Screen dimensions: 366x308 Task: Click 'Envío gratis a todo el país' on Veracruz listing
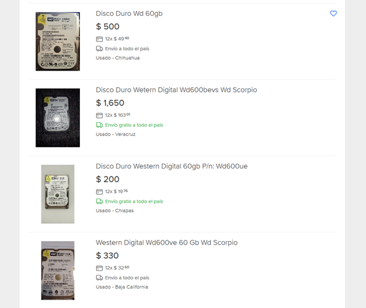134,125
